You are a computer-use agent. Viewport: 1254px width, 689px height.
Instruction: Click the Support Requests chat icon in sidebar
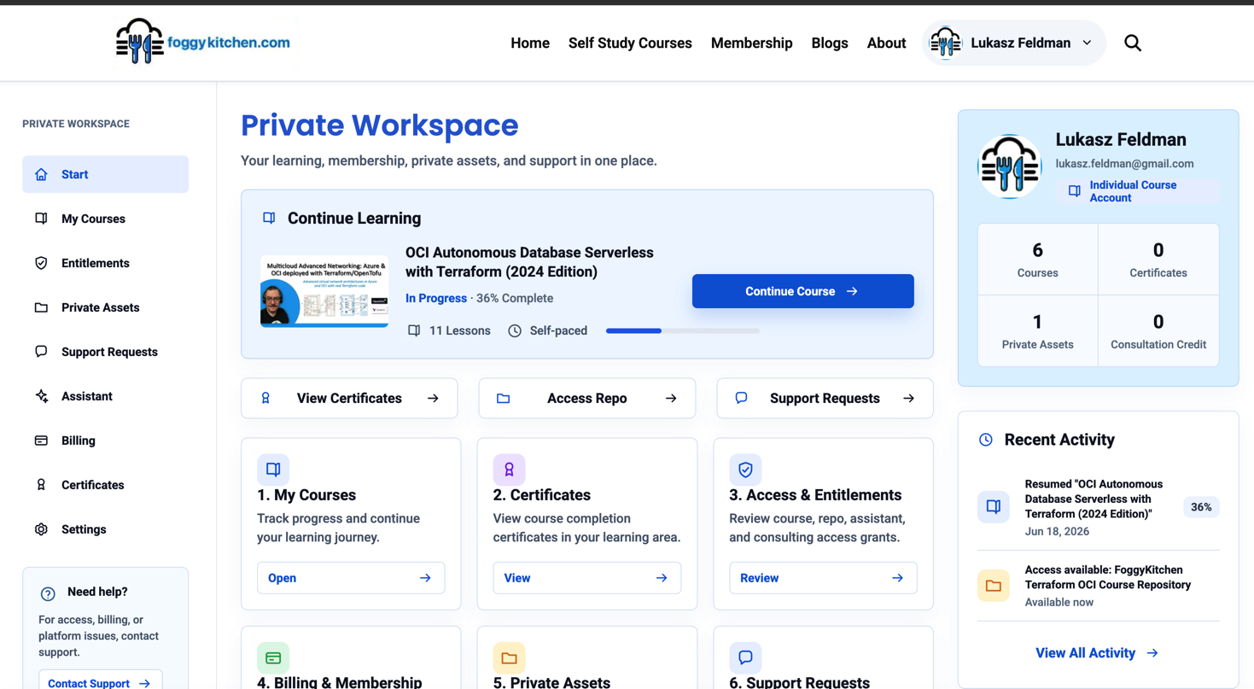tap(41, 352)
